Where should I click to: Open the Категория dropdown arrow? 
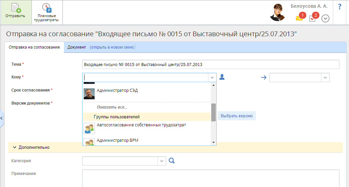coord(162,161)
